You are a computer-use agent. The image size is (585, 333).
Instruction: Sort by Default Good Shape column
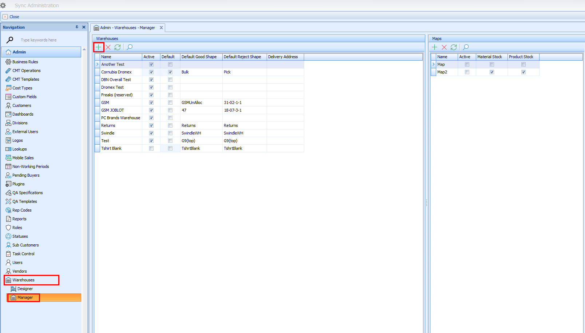point(201,57)
